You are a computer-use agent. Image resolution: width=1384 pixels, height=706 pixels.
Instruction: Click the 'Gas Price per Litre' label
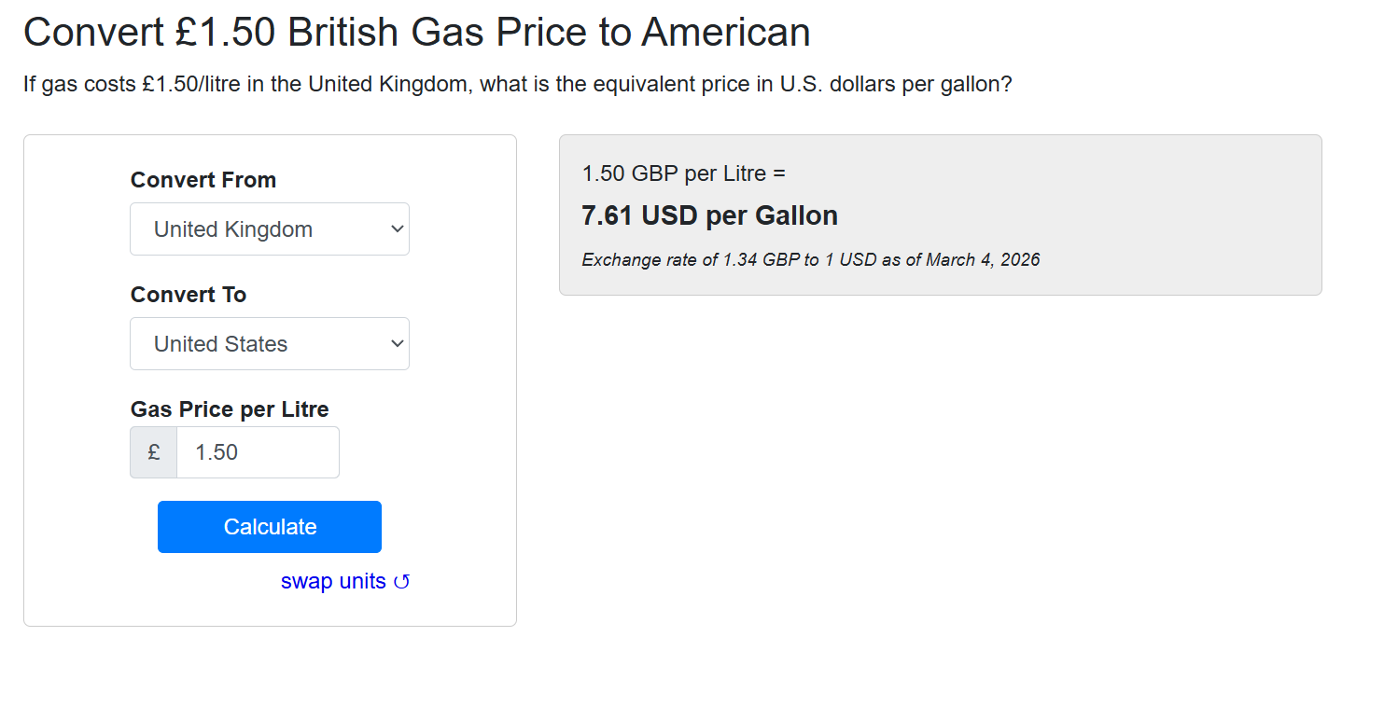[230, 409]
